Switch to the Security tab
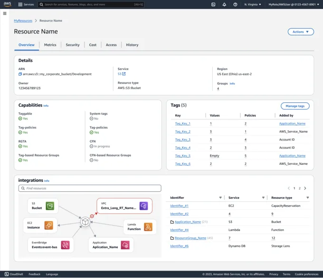This screenshot has height=278, width=323. [x=73, y=45]
